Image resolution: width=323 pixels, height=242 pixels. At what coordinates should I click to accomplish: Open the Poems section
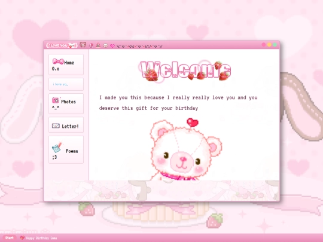tap(66, 149)
